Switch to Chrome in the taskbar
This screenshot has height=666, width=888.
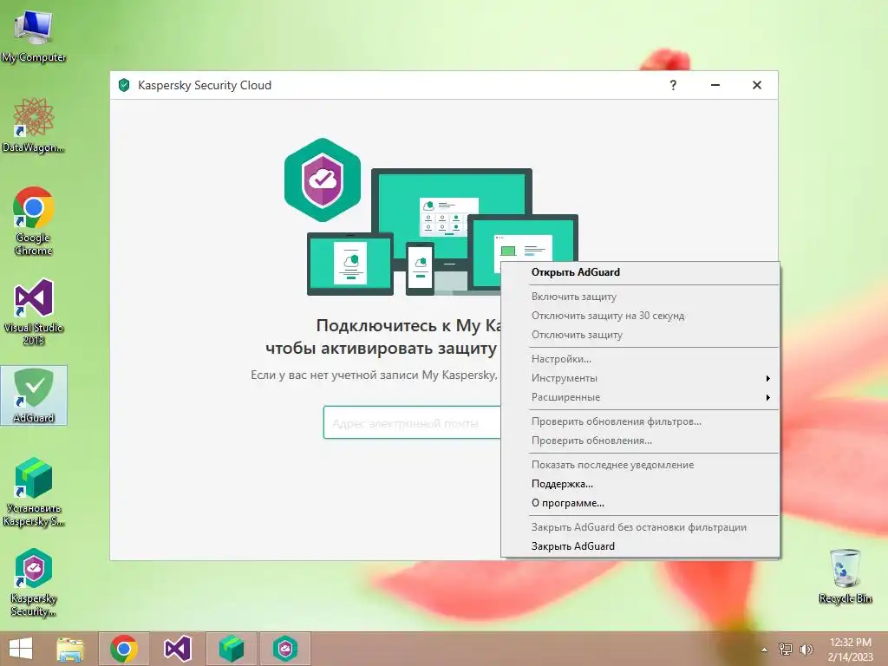tap(124, 649)
